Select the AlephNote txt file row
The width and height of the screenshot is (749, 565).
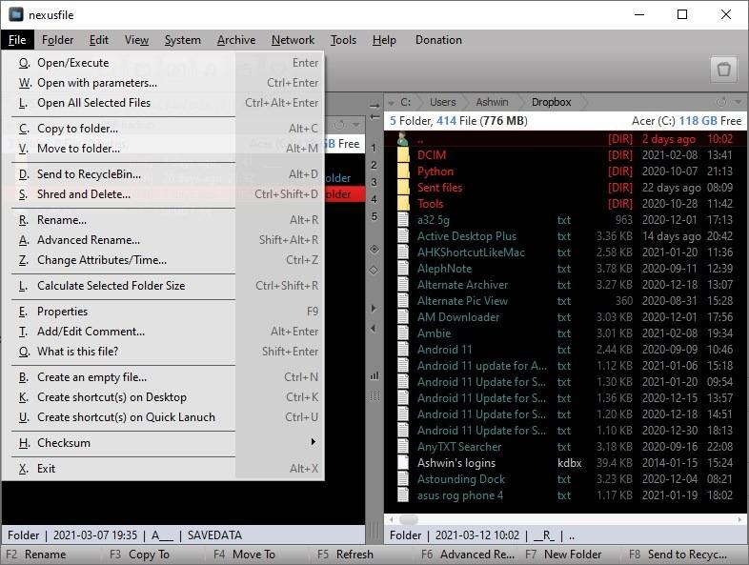(565, 269)
